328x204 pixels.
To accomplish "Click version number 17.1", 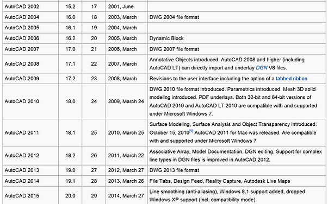I will coord(70,64).
